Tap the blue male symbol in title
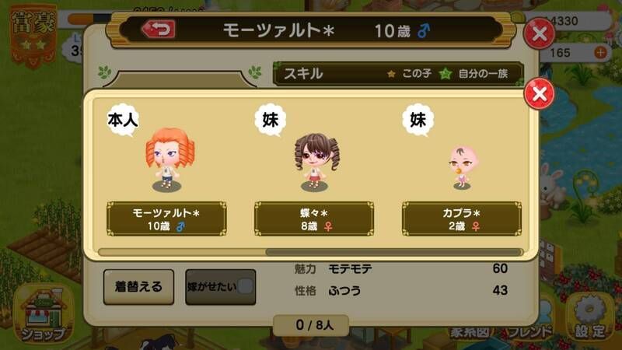Screen dimensions: 622x350 424,30
